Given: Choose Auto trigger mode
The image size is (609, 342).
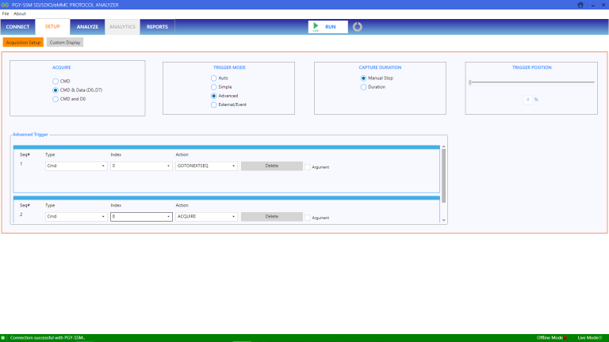Looking at the screenshot, I should pyautogui.click(x=213, y=78).
